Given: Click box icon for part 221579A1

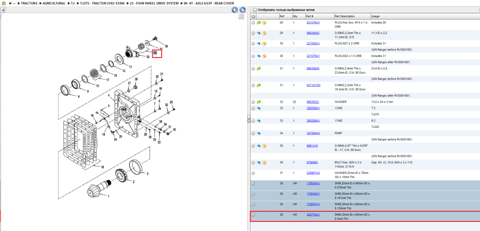Looking at the screenshot, I should [264, 56].
